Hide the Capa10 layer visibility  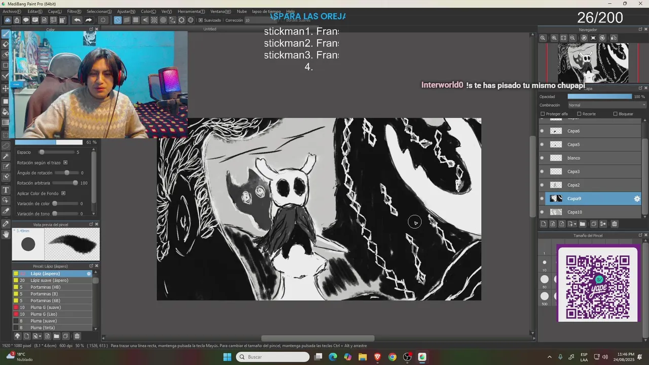[x=542, y=212]
